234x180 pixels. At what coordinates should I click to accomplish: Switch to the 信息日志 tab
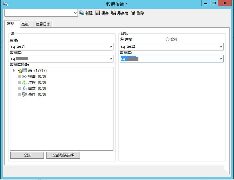click(x=43, y=24)
